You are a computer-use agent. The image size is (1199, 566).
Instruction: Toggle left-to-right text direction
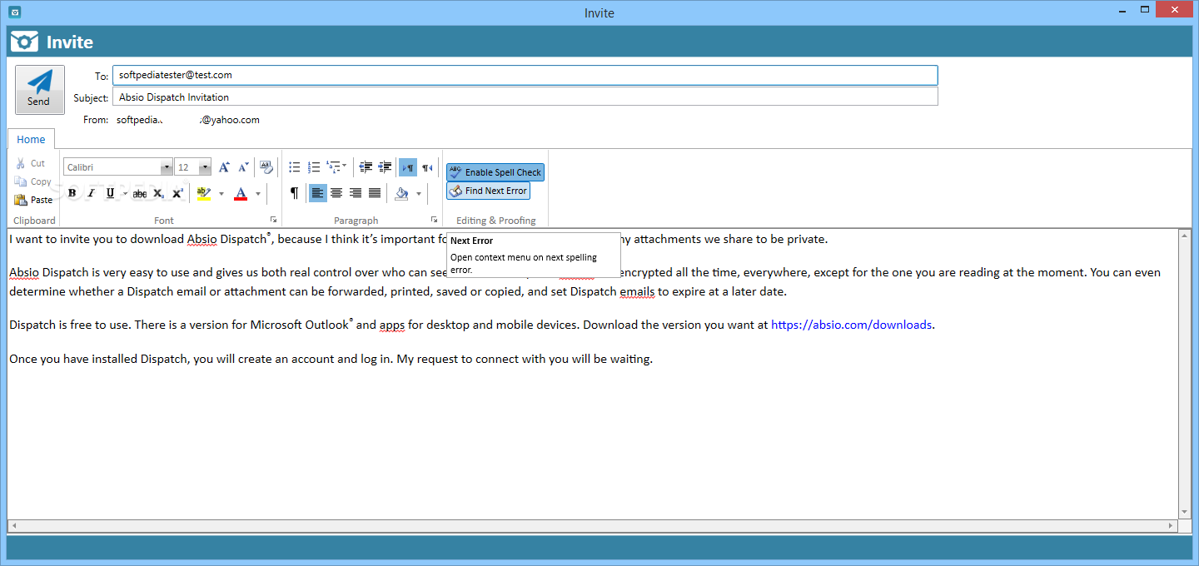408,167
